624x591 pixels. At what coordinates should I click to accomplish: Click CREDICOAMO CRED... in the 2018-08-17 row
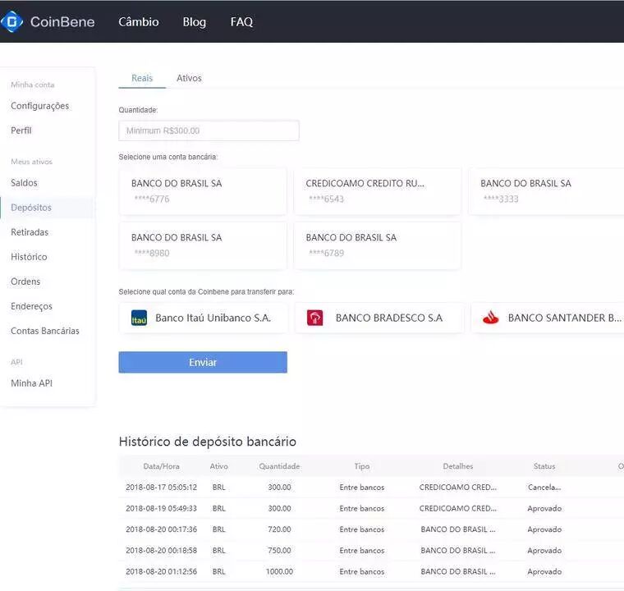457,487
